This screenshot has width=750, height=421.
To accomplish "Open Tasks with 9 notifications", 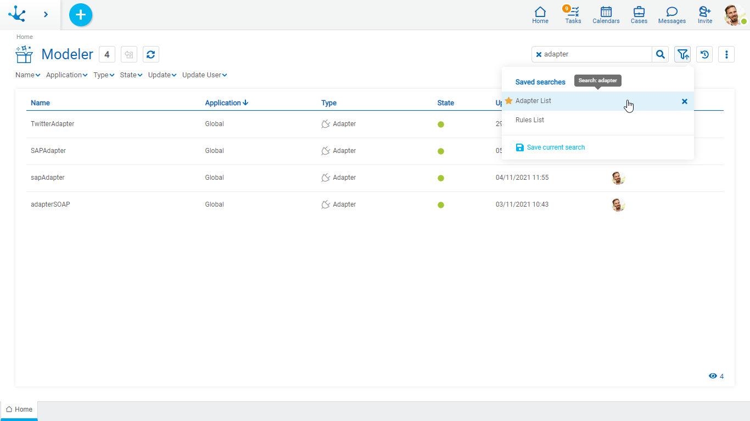I will point(573,15).
